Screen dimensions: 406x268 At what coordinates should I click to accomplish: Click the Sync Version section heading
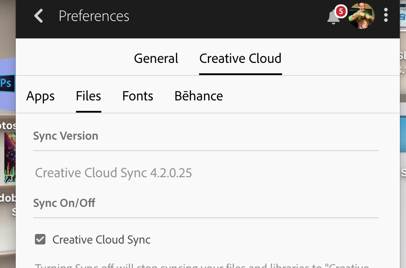tap(65, 136)
